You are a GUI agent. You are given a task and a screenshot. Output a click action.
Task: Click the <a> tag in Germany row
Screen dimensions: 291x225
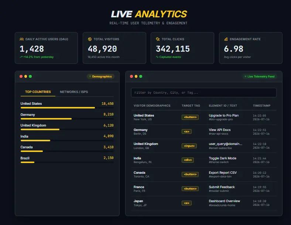[186, 132]
